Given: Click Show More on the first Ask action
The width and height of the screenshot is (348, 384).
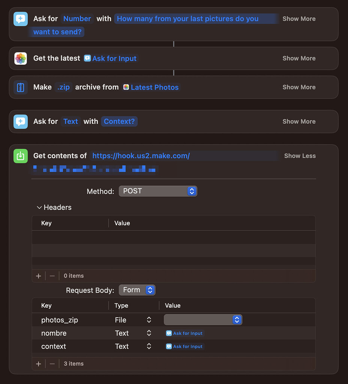Looking at the screenshot, I should point(299,19).
